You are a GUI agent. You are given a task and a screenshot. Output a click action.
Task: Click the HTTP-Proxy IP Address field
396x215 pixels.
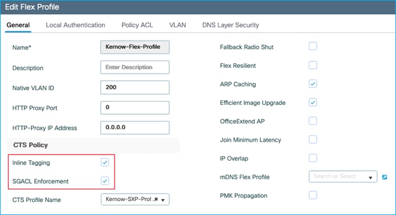(x=135, y=128)
